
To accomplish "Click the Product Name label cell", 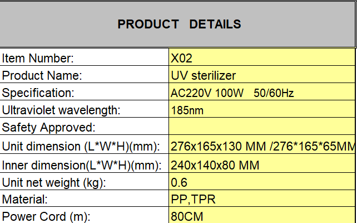I will click(84, 75).
